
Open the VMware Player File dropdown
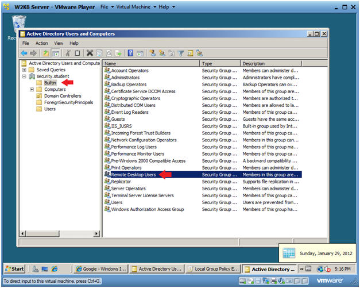tap(107, 7)
